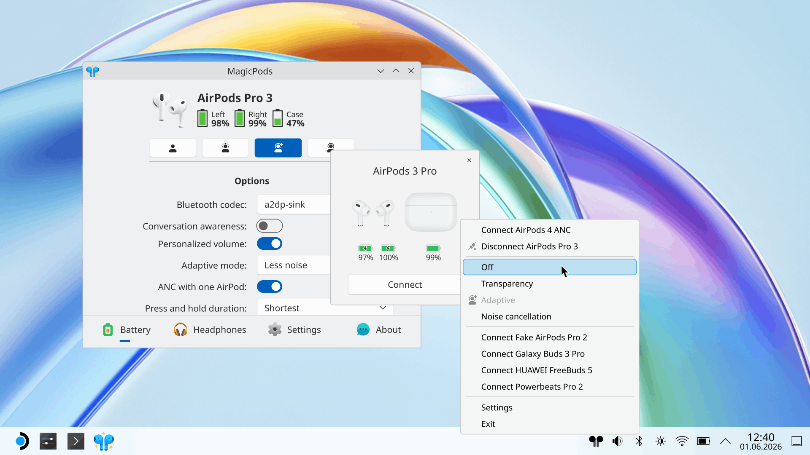Open the About tab
The width and height of the screenshot is (810, 455).
coord(378,330)
